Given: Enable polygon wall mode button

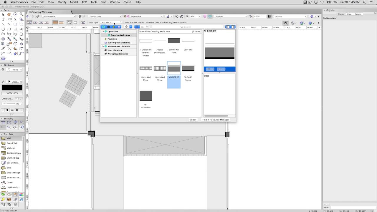Looking at the screenshot, I should [x=70, y=22].
